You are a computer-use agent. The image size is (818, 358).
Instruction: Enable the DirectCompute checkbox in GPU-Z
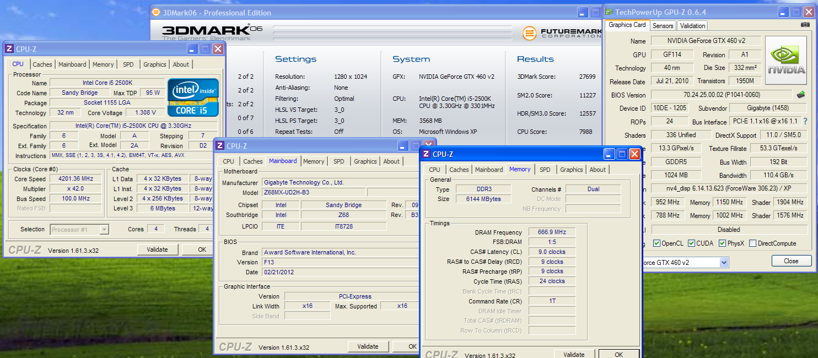coord(752,243)
